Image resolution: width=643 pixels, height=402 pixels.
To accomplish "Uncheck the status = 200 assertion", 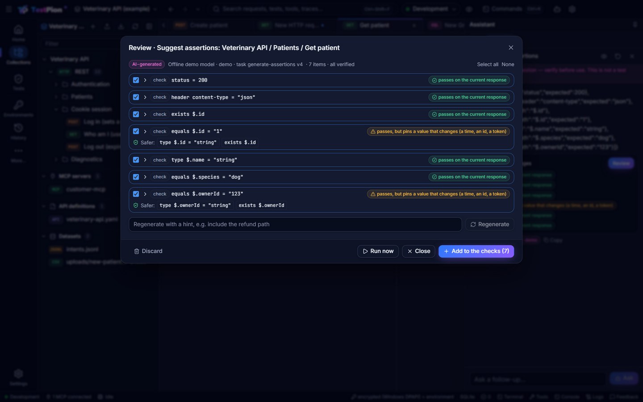I will click(x=136, y=80).
